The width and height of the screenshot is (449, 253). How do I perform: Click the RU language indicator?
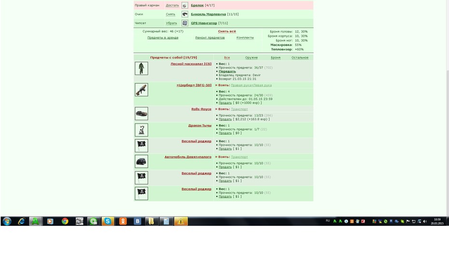328,221
